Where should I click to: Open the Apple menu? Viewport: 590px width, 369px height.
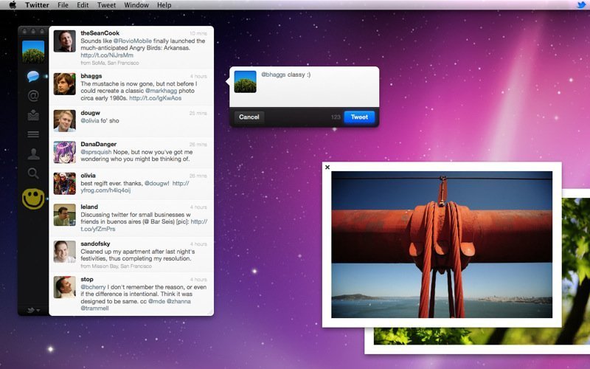click(x=13, y=5)
